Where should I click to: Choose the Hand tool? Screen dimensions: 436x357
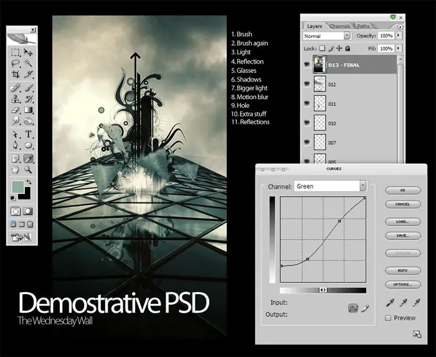pyautogui.click(x=16, y=169)
